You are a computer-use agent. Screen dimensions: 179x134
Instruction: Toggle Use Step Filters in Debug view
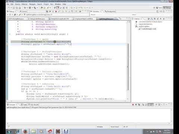point(76,12)
